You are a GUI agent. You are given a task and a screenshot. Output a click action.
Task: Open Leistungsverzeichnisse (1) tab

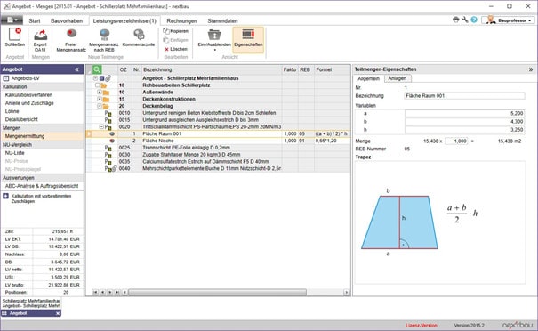(124, 21)
